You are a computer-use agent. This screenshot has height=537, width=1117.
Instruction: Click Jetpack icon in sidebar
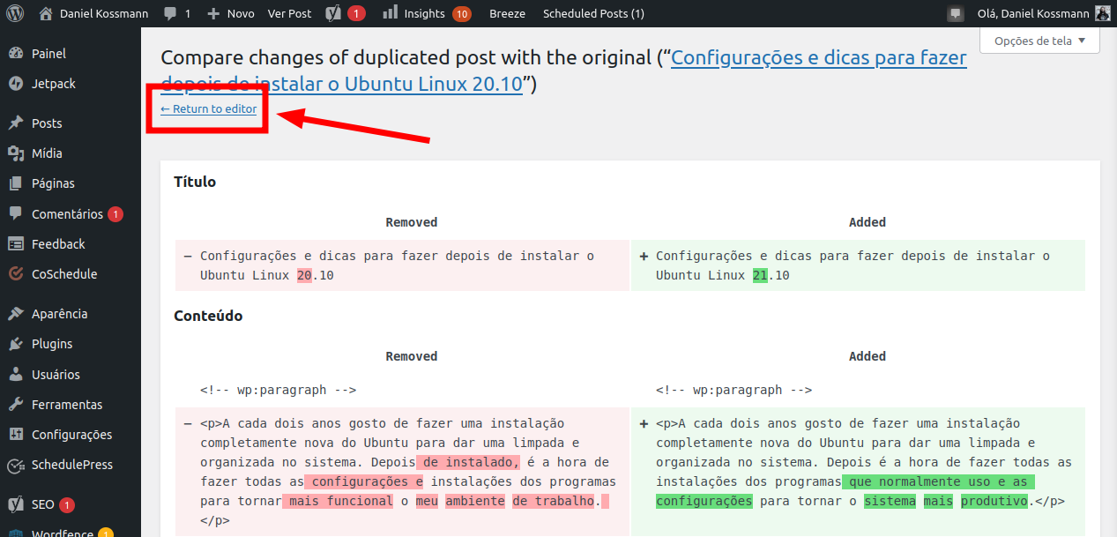tap(16, 84)
